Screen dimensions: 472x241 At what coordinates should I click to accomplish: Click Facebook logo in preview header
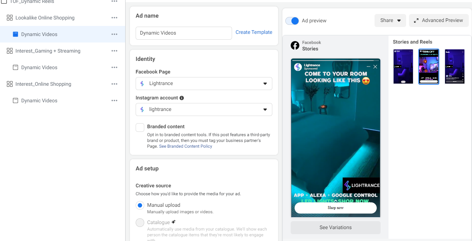pos(295,45)
